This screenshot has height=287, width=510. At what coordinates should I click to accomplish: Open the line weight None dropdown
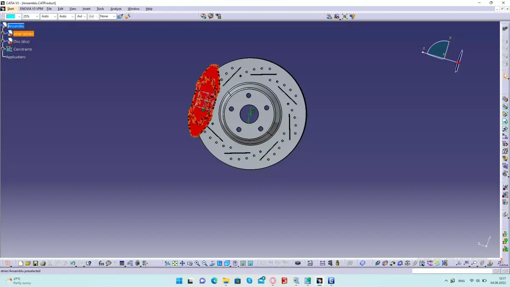point(107,16)
